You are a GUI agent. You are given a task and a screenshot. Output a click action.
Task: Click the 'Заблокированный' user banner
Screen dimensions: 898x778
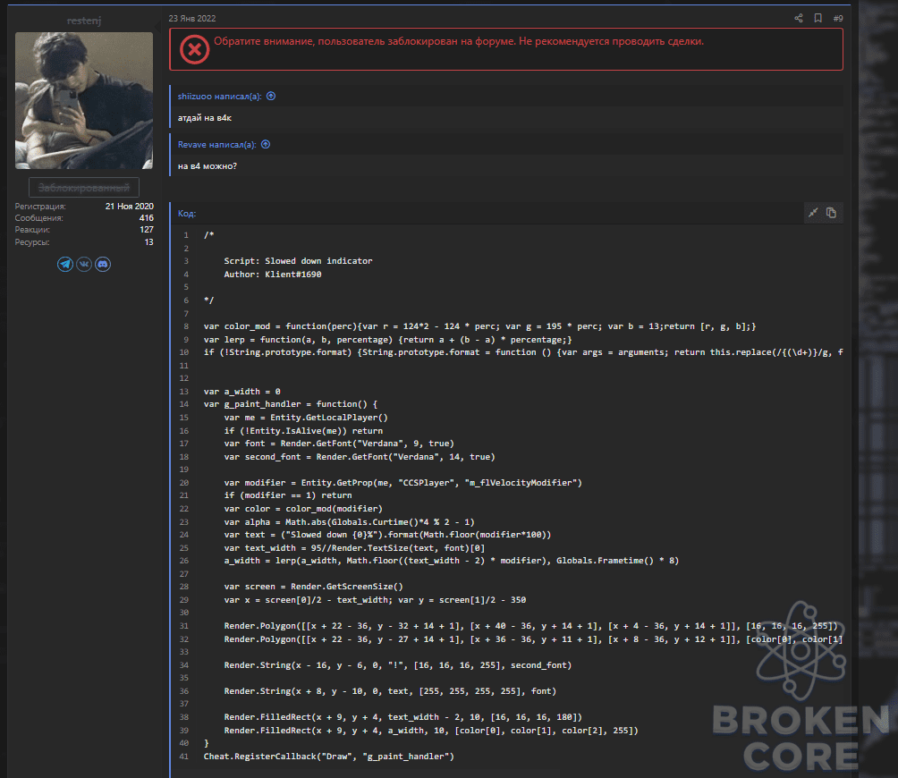coord(83,188)
